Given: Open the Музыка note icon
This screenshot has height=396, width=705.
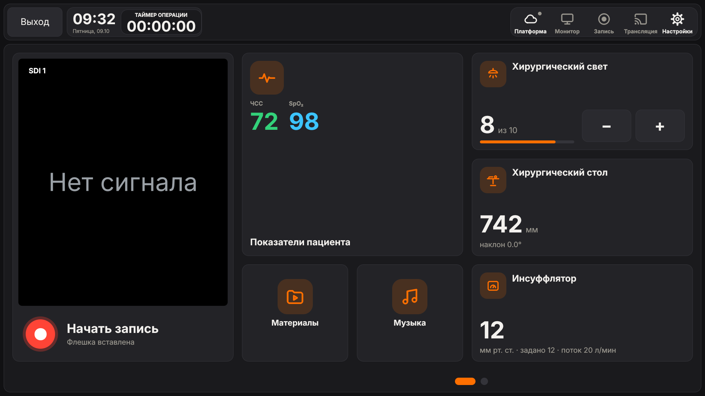Looking at the screenshot, I should [x=410, y=297].
